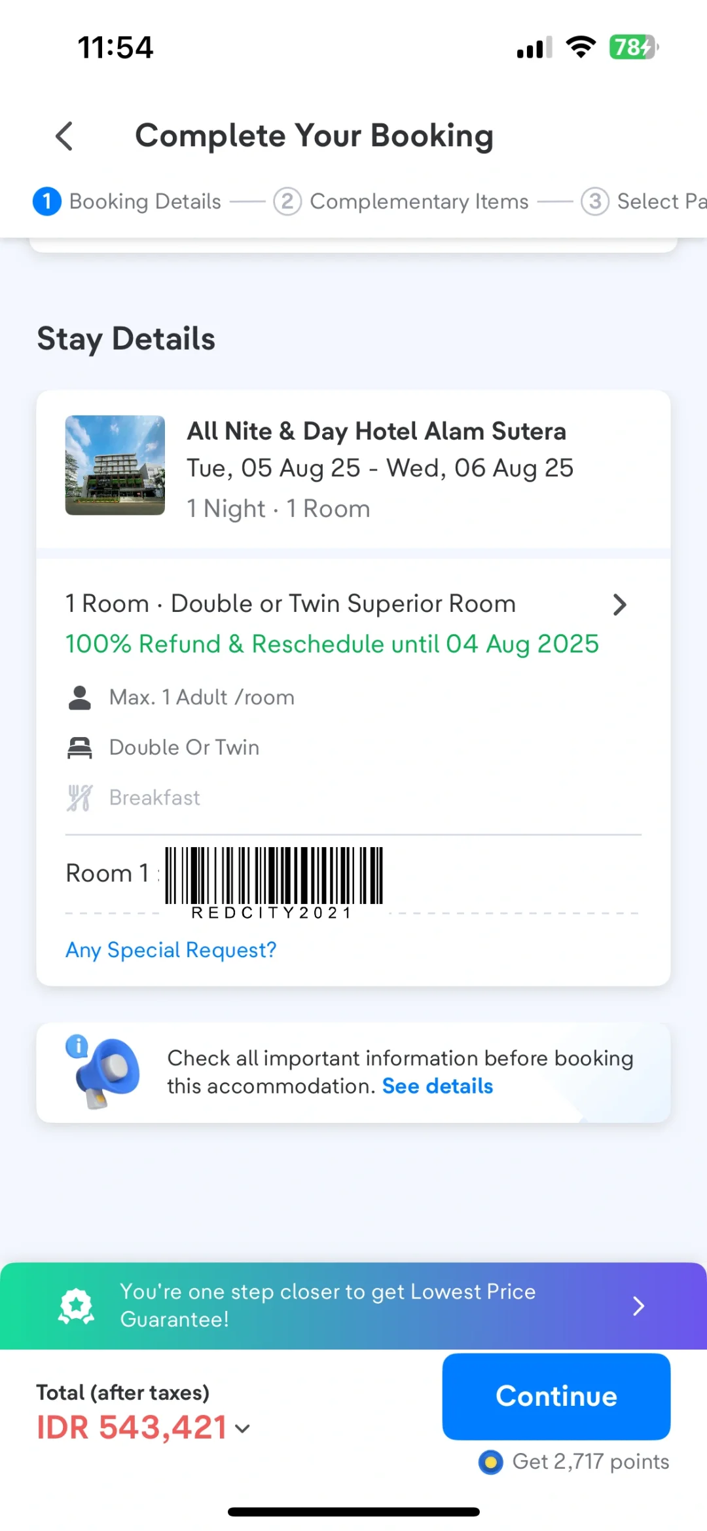The image size is (707, 1531).
Task: Tap the adult guest person icon
Action: pyautogui.click(x=80, y=698)
